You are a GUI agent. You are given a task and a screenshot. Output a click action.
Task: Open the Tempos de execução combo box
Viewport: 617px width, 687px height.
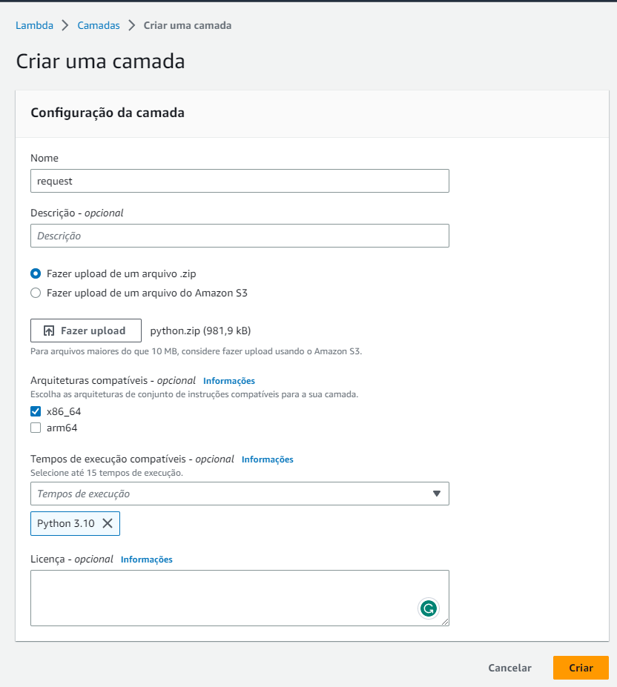(230, 494)
